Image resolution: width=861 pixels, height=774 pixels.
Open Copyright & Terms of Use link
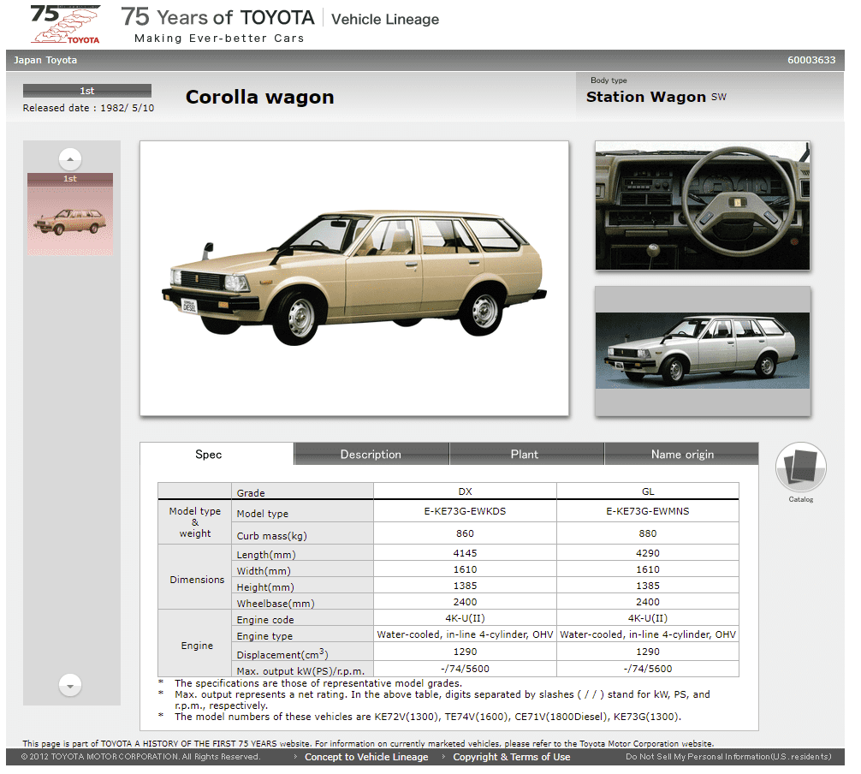[x=511, y=757]
